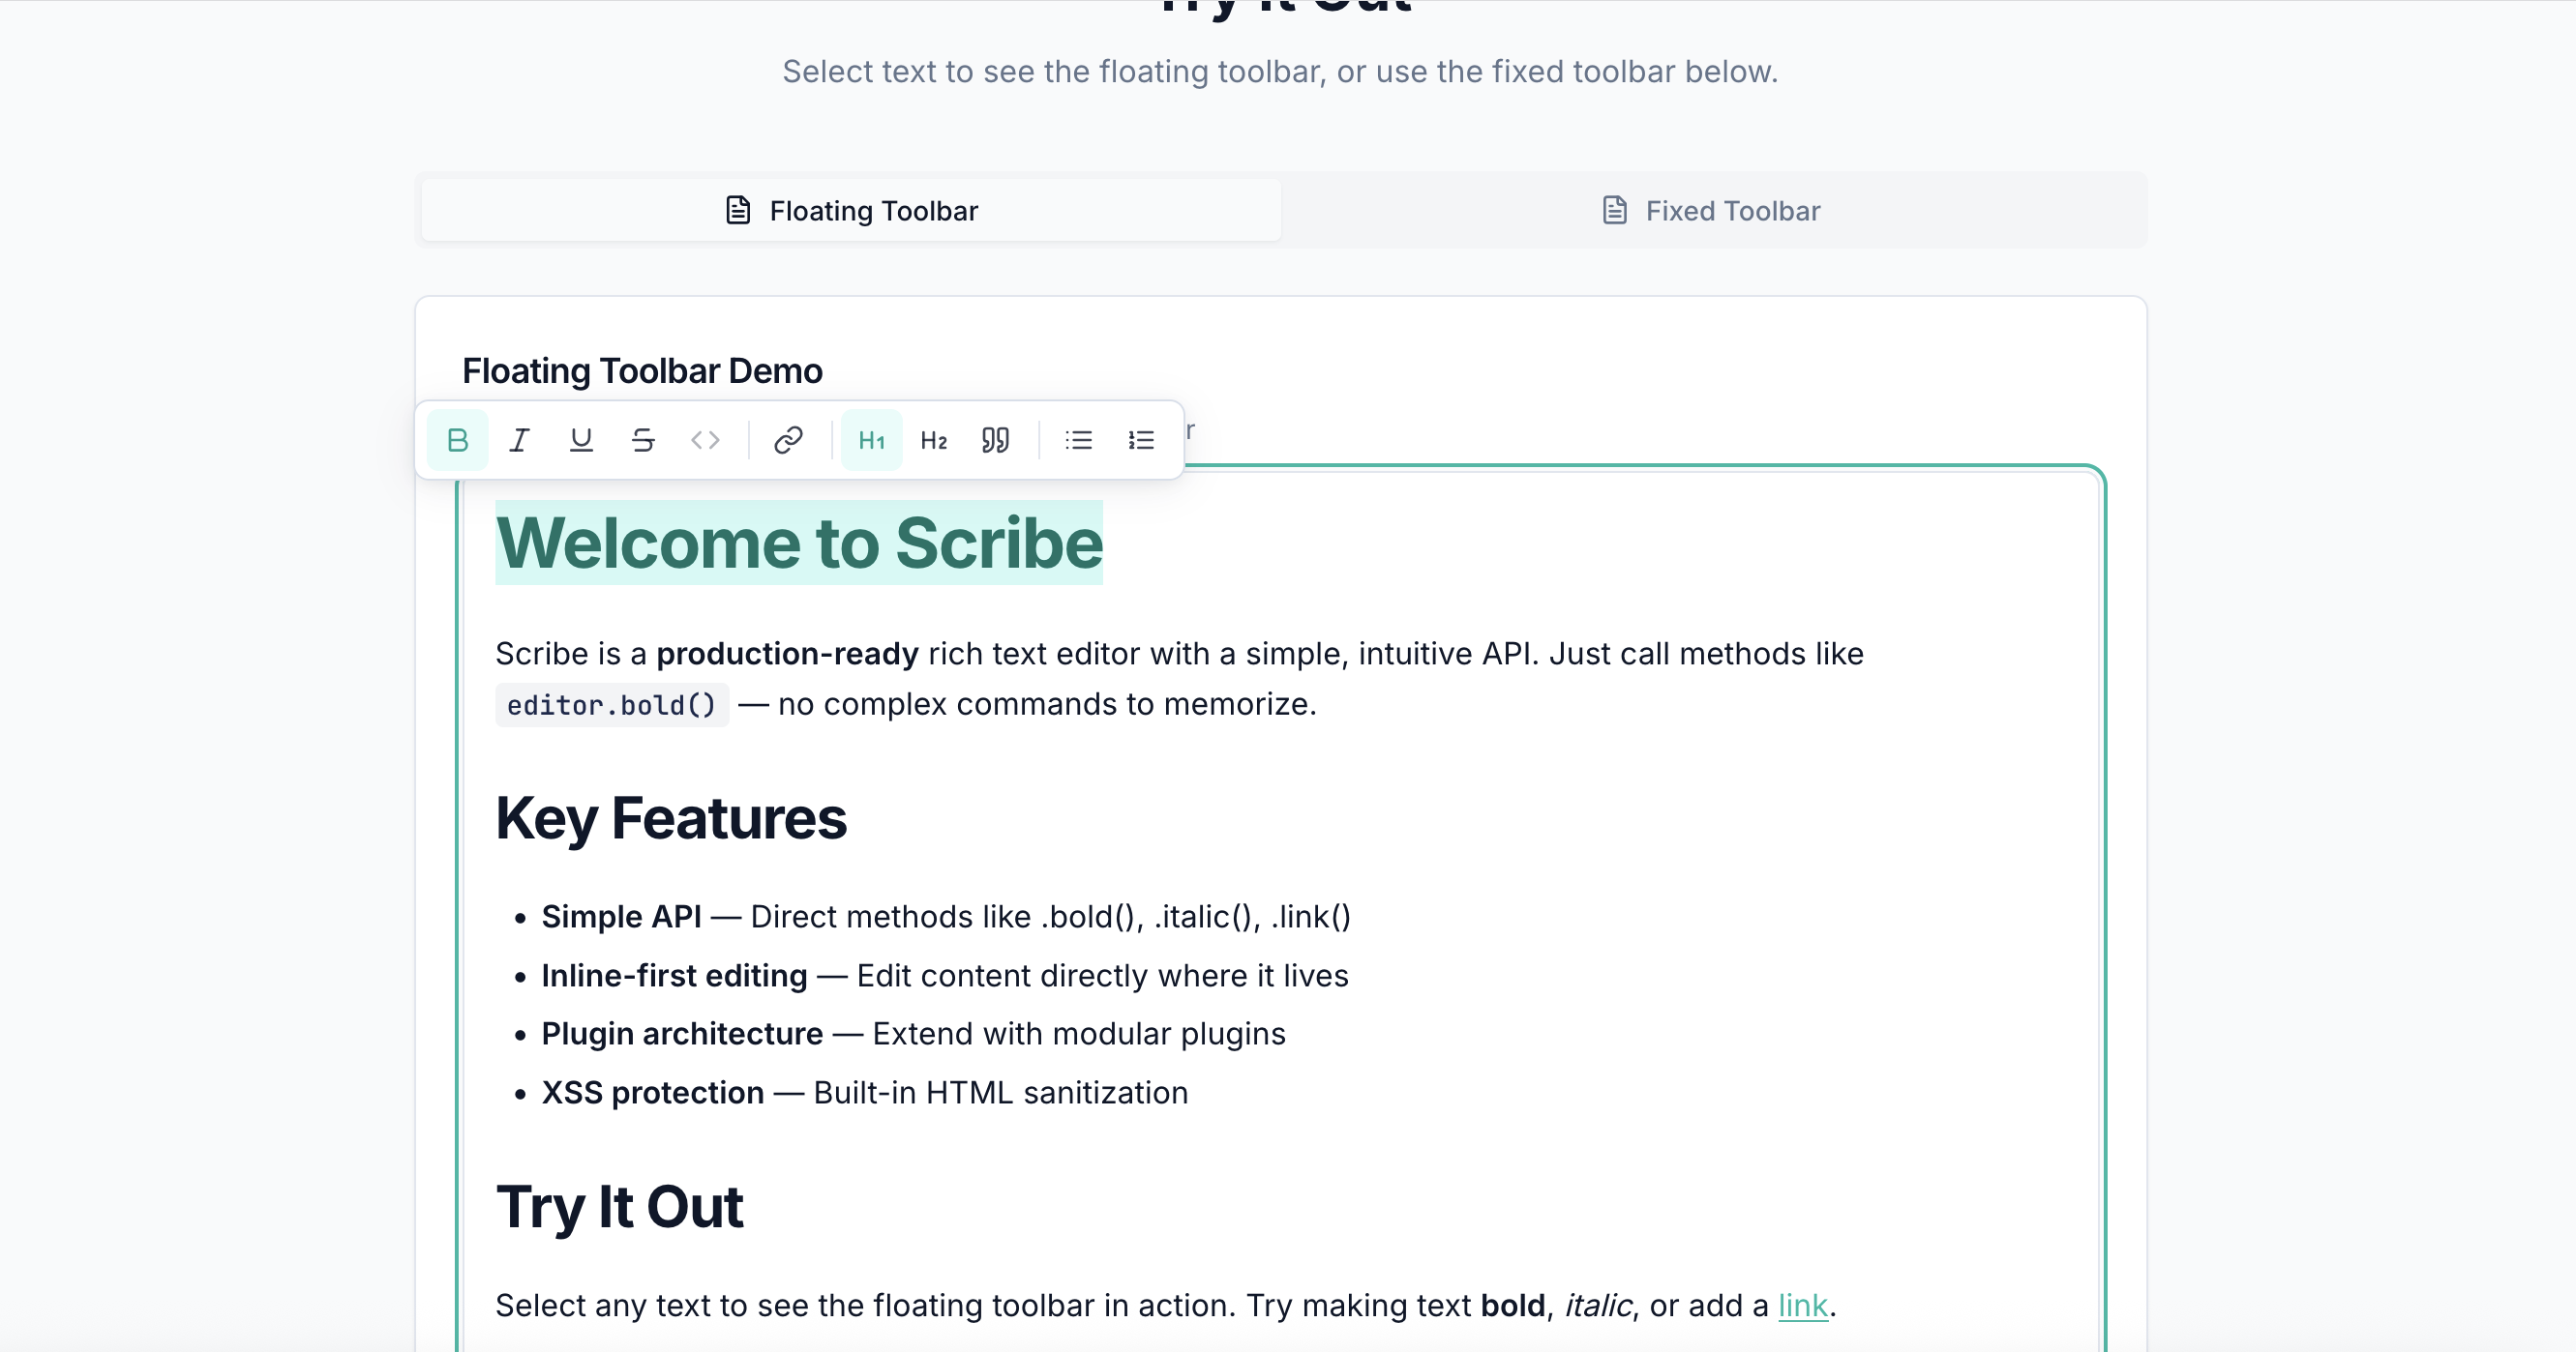Select the Underline icon in the floating toolbar
Screen dimensions: 2576x1352
coord(581,439)
